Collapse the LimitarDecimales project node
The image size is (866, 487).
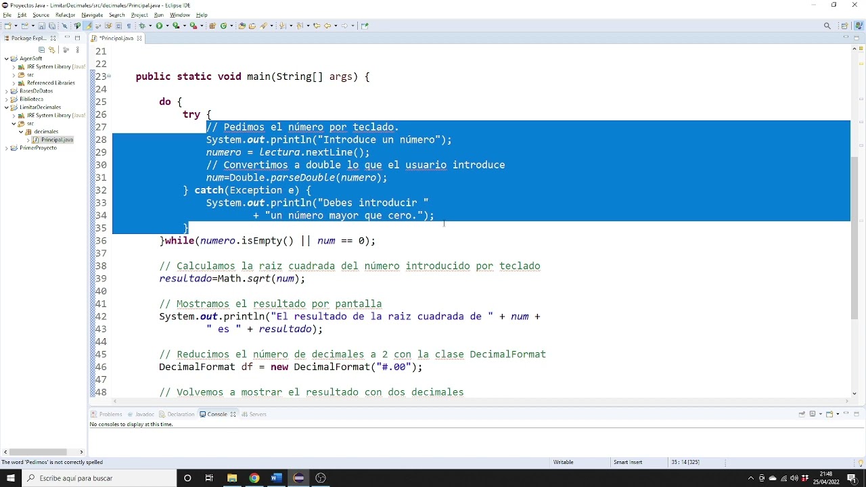6,108
